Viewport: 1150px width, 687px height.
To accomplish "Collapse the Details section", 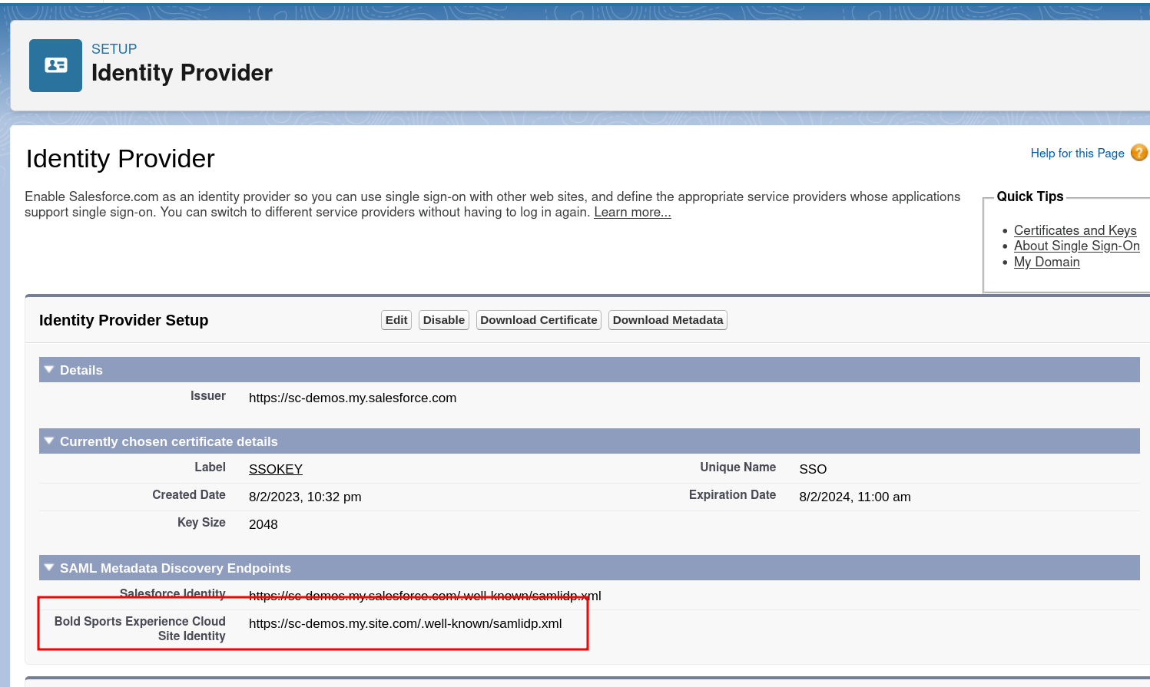I will point(48,369).
